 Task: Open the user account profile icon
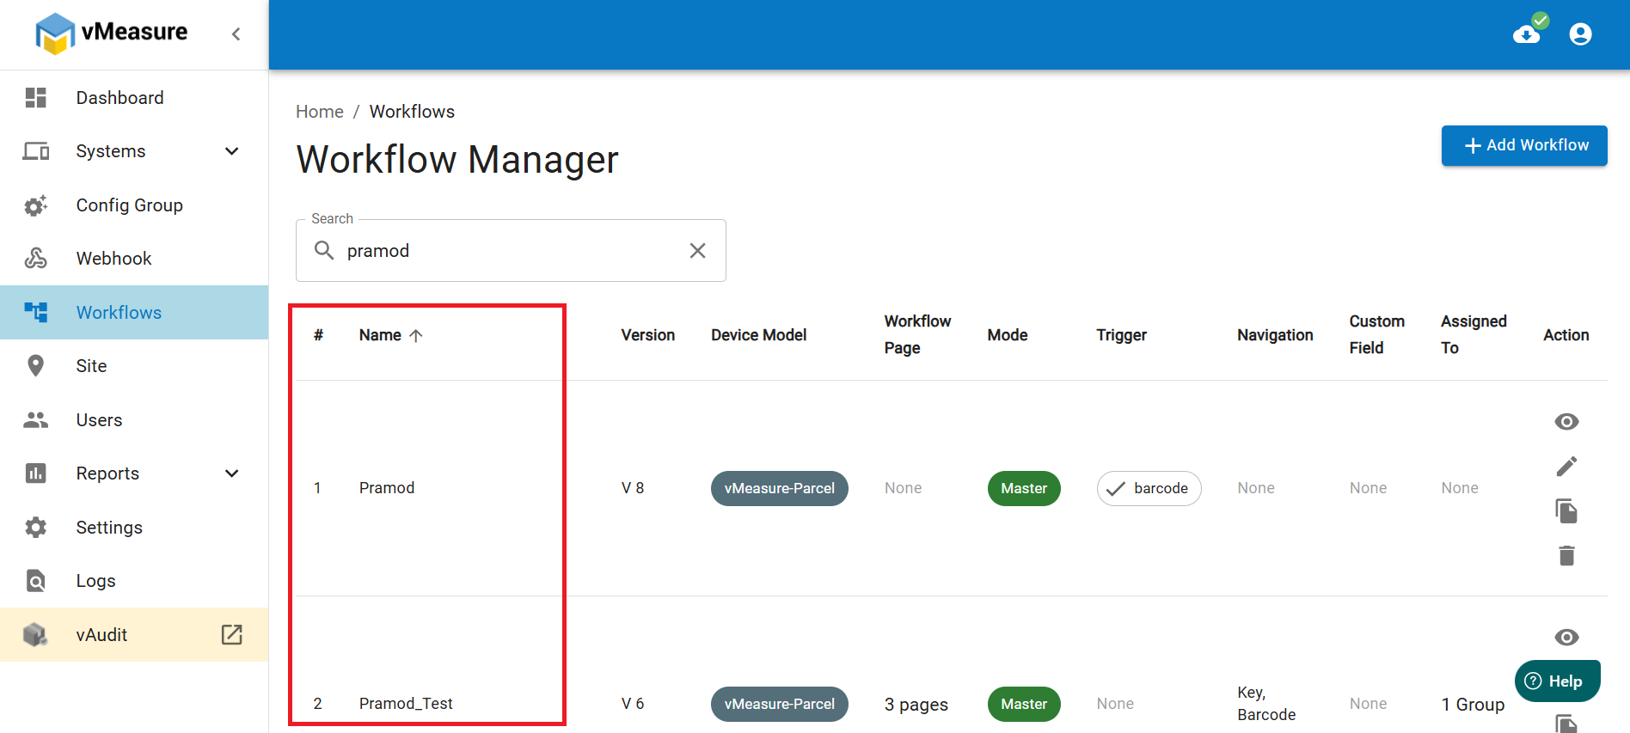click(x=1580, y=34)
